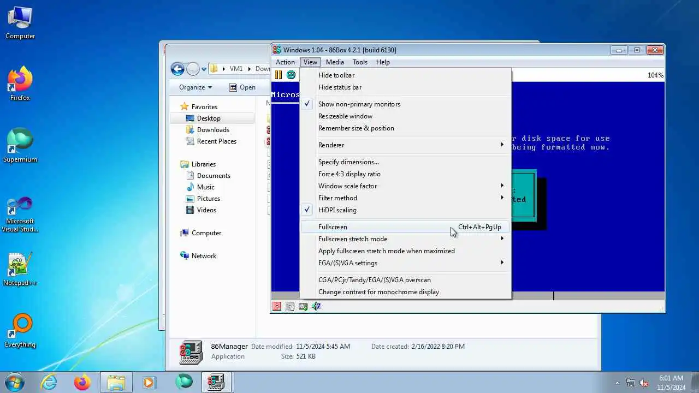
Task: Open the Media menu
Action: pyautogui.click(x=335, y=62)
